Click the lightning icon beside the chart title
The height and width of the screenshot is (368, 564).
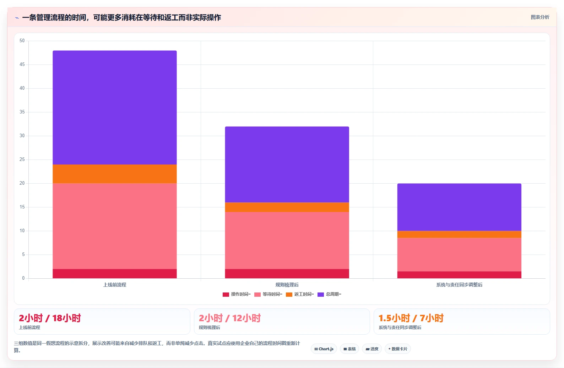(17, 18)
